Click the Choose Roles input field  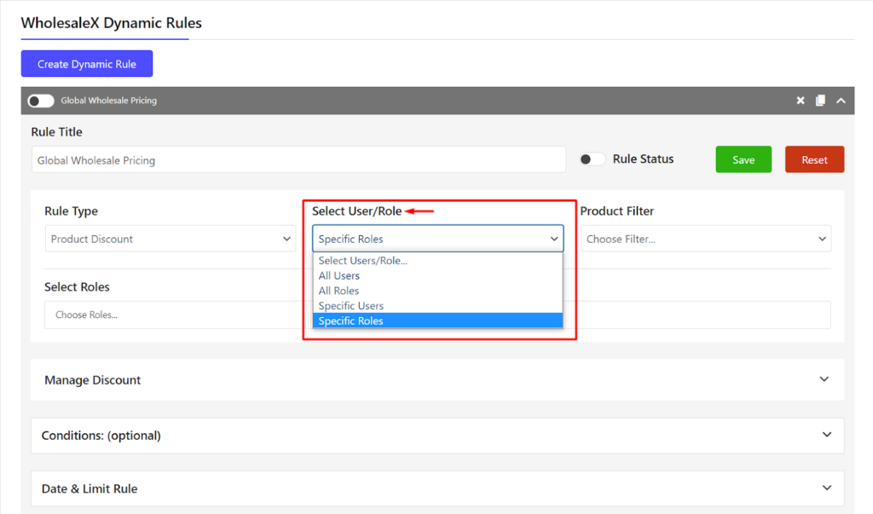pos(437,315)
